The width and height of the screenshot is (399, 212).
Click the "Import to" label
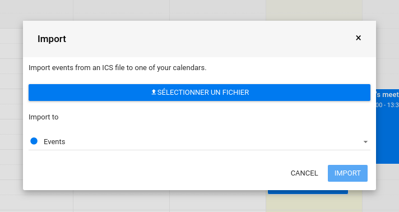click(x=44, y=117)
